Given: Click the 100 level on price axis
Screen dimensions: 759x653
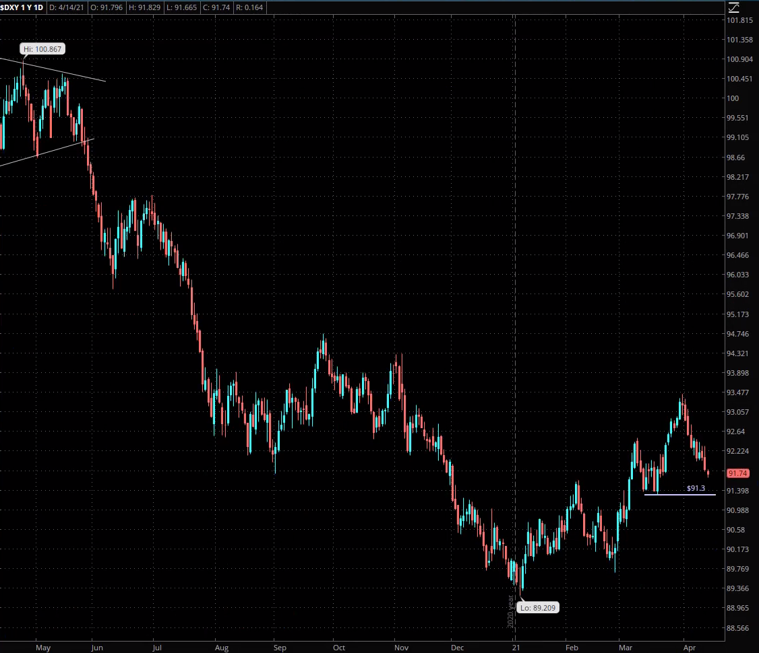Looking at the screenshot, I should coord(732,98).
